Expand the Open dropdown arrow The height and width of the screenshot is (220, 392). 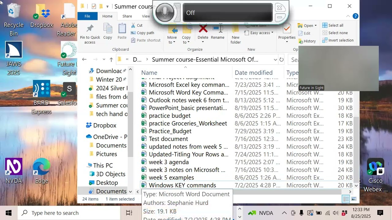(315, 26)
